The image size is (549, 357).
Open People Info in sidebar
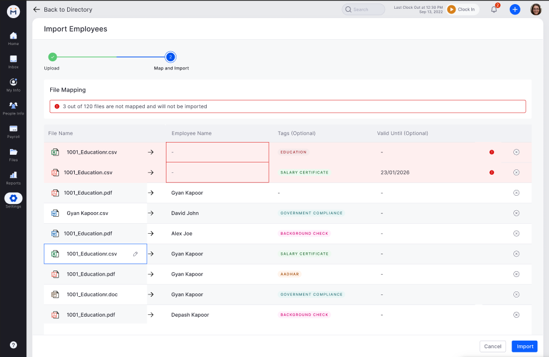[13, 108]
